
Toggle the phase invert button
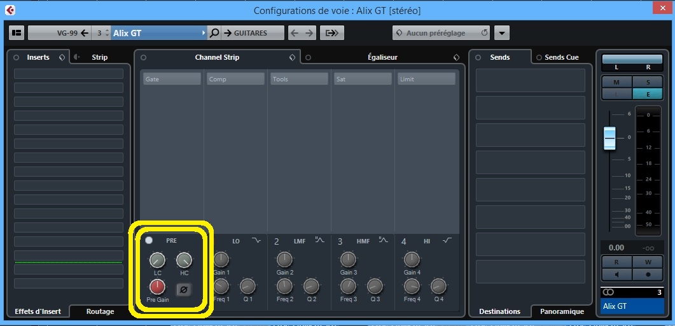click(x=183, y=289)
